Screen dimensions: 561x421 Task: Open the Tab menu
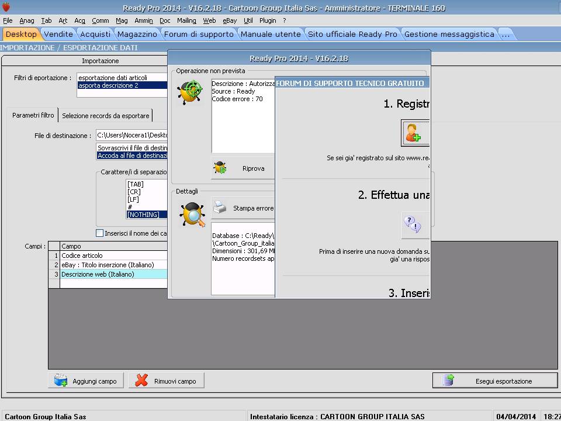coord(46,21)
